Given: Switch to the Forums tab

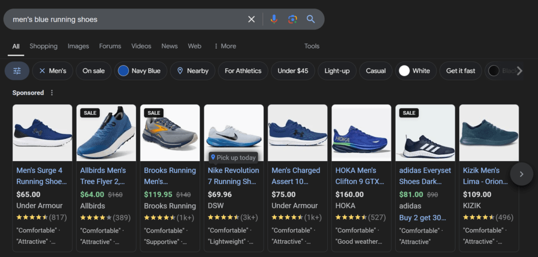Looking at the screenshot, I should (110, 46).
